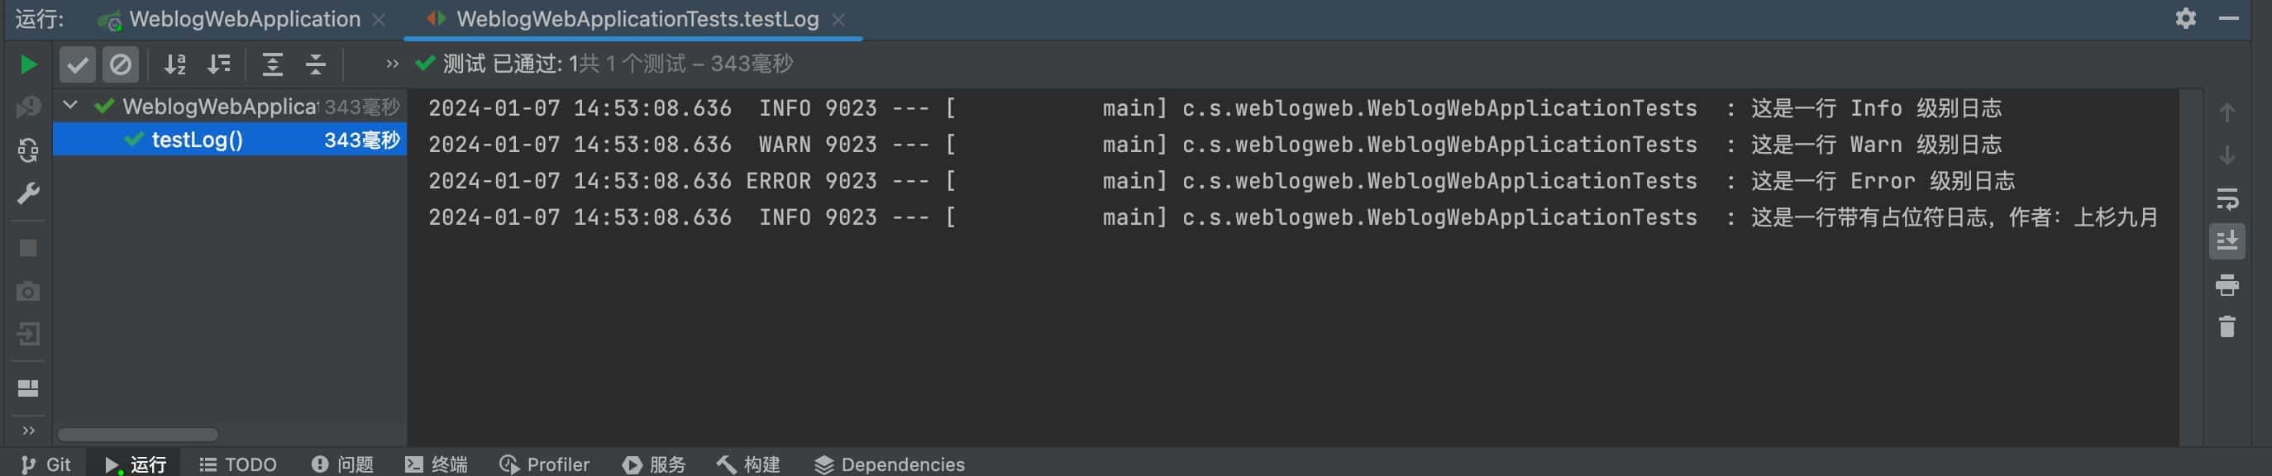Sort tests alphabetically
Screen dimensions: 2272x476
174,64
